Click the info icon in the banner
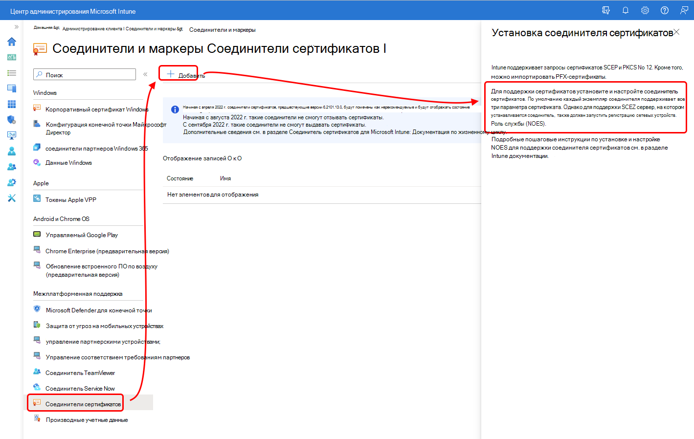Viewport: 694px width, 439px height. 175,110
